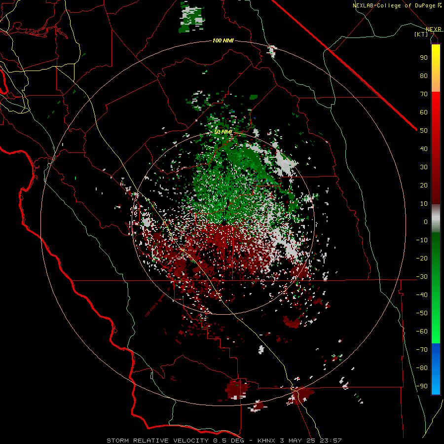Click the 100 NMI range ring label
The image size is (444, 444).
pos(223,41)
